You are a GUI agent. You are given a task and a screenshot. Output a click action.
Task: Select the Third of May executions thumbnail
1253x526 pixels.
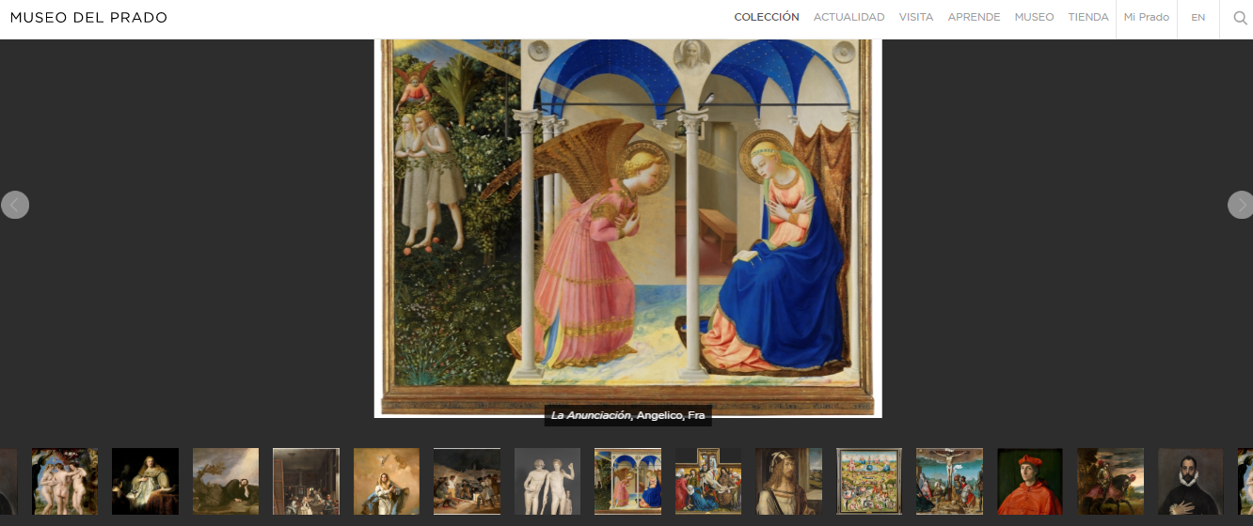coord(467,481)
